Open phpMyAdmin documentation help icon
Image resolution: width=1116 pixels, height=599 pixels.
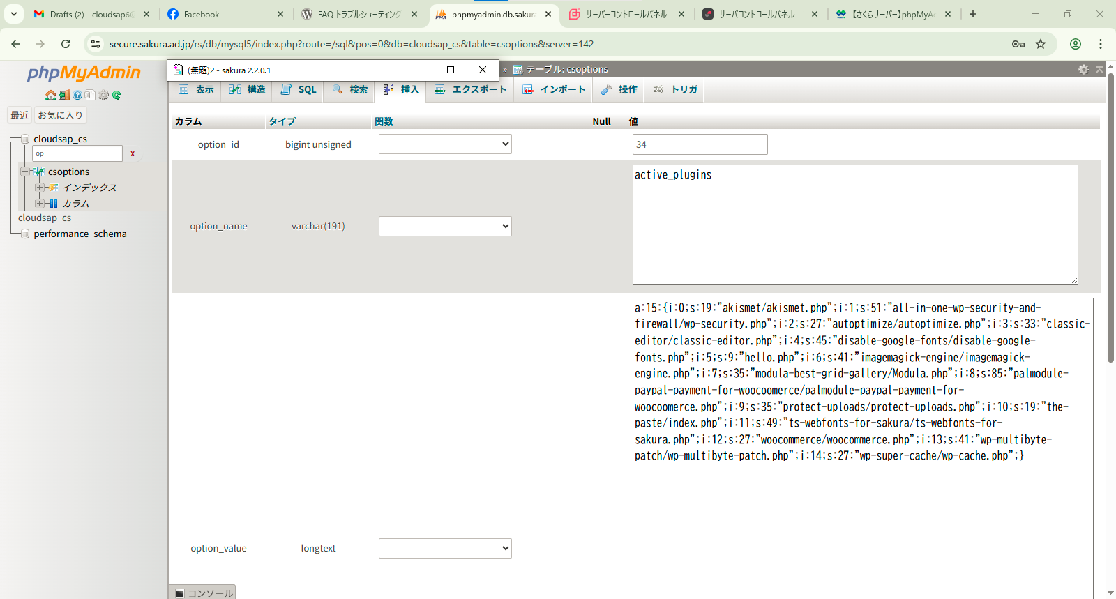[x=77, y=95]
